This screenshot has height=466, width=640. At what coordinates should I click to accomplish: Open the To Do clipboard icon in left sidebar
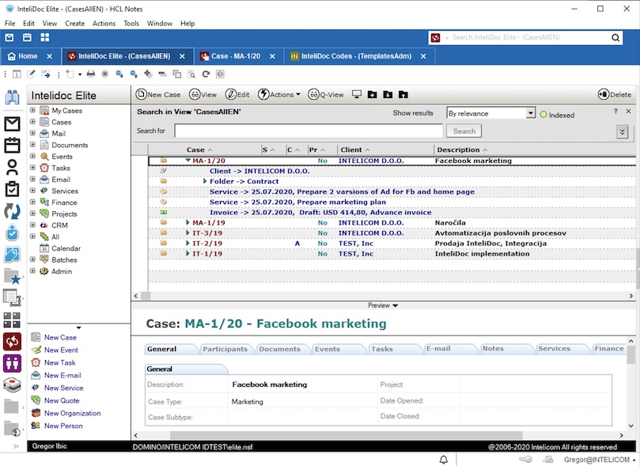pos(12,189)
